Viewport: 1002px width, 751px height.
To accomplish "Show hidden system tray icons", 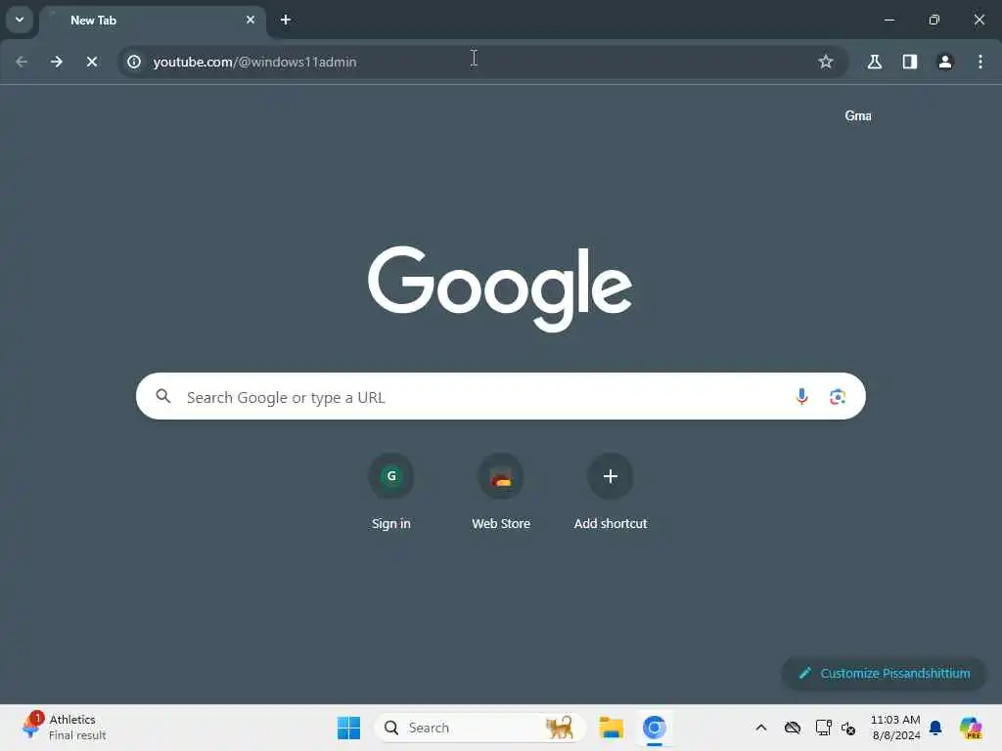I will [761, 728].
